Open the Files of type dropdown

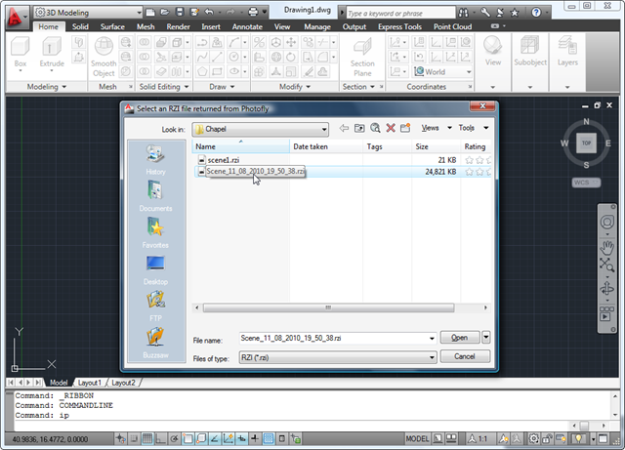click(x=431, y=357)
